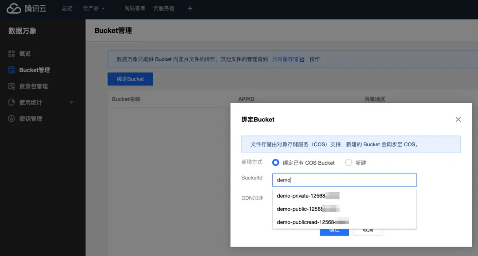The height and width of the screenshot is (256, 478).
Task: Click the blue 绑定Bucket button
Action: (x=130, y=79)
